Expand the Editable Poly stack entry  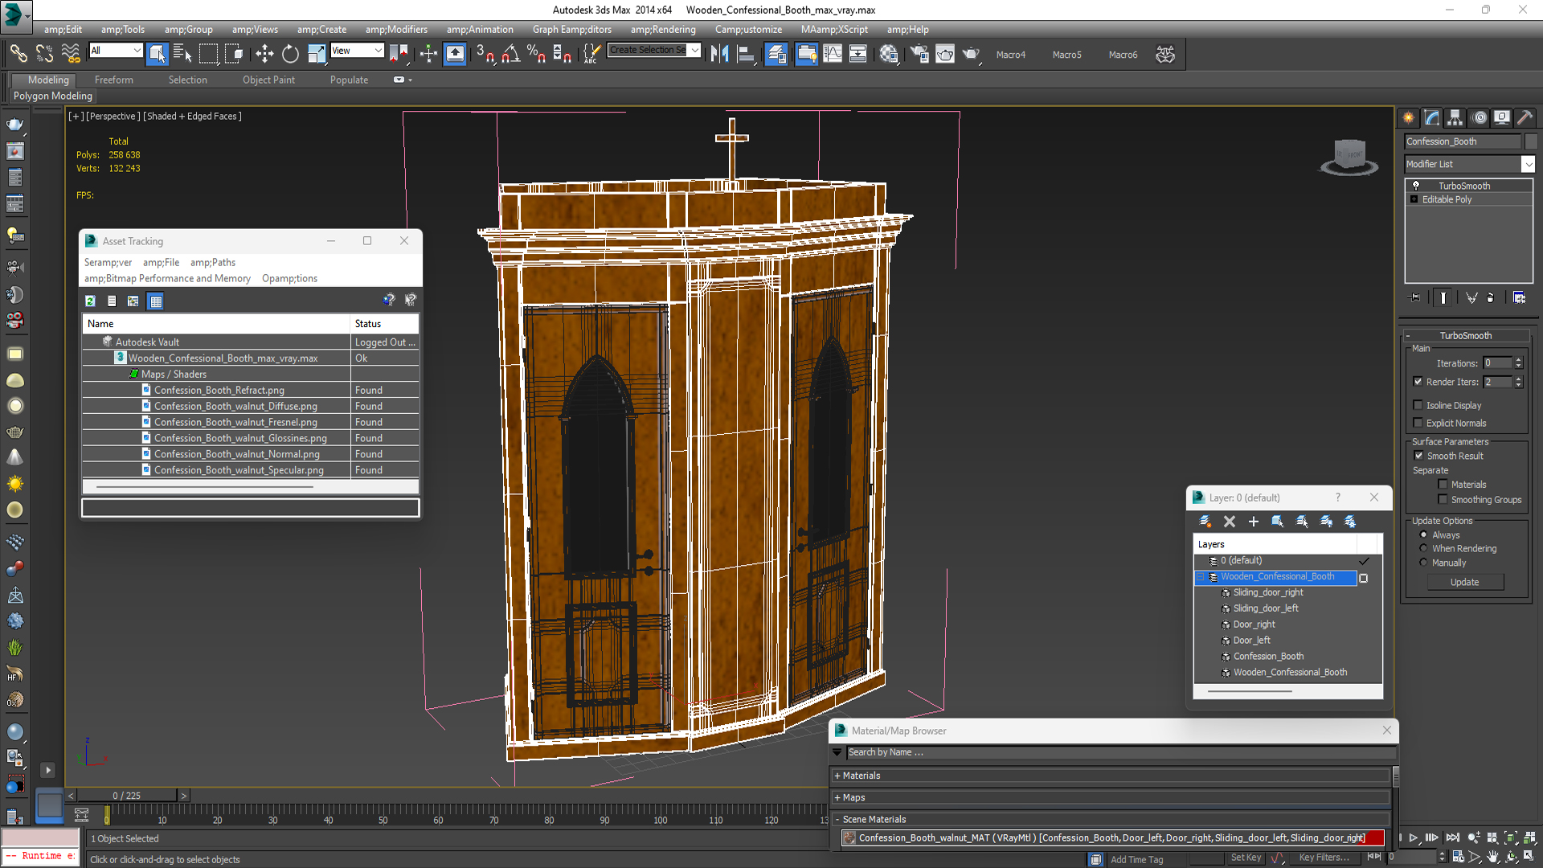(1414, 199)
